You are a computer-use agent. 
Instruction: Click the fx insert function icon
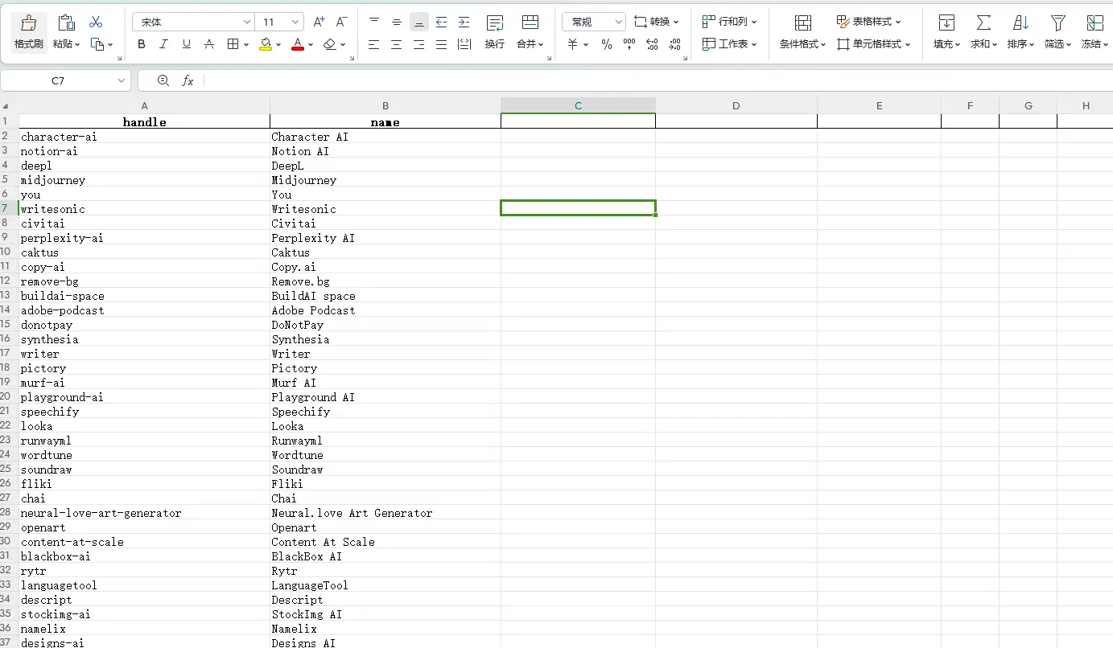tap(188, 80)
